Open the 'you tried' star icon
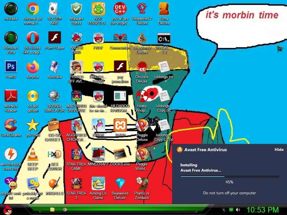Screen dimensions: 287x215 pyautogui.click(x=33, y=125)
